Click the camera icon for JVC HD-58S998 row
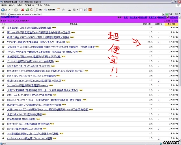 (3, 85)
